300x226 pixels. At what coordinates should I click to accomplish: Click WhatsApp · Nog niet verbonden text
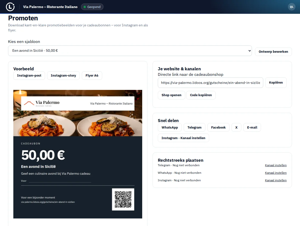click(179, 173)
